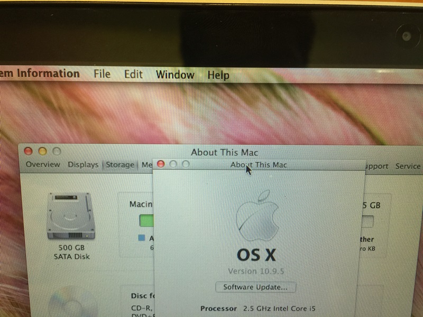Image resolution: width=423 pixels, height=317 pixels.
Task: Click the Software Update... button
Action: (x=255, y=287)
